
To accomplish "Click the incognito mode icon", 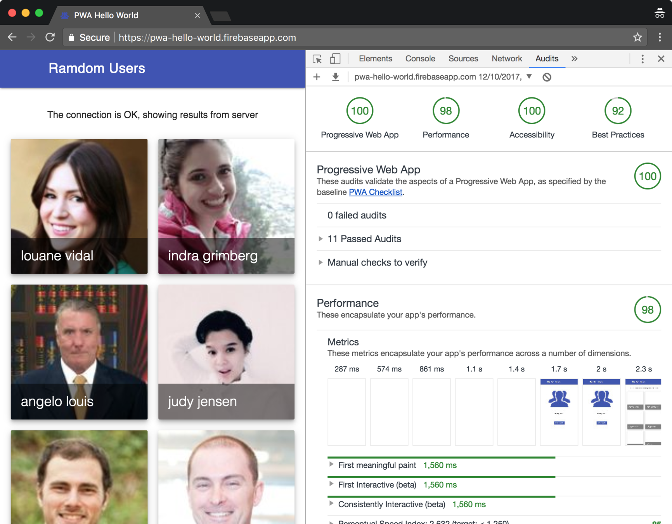I will [x=660, y=14].
